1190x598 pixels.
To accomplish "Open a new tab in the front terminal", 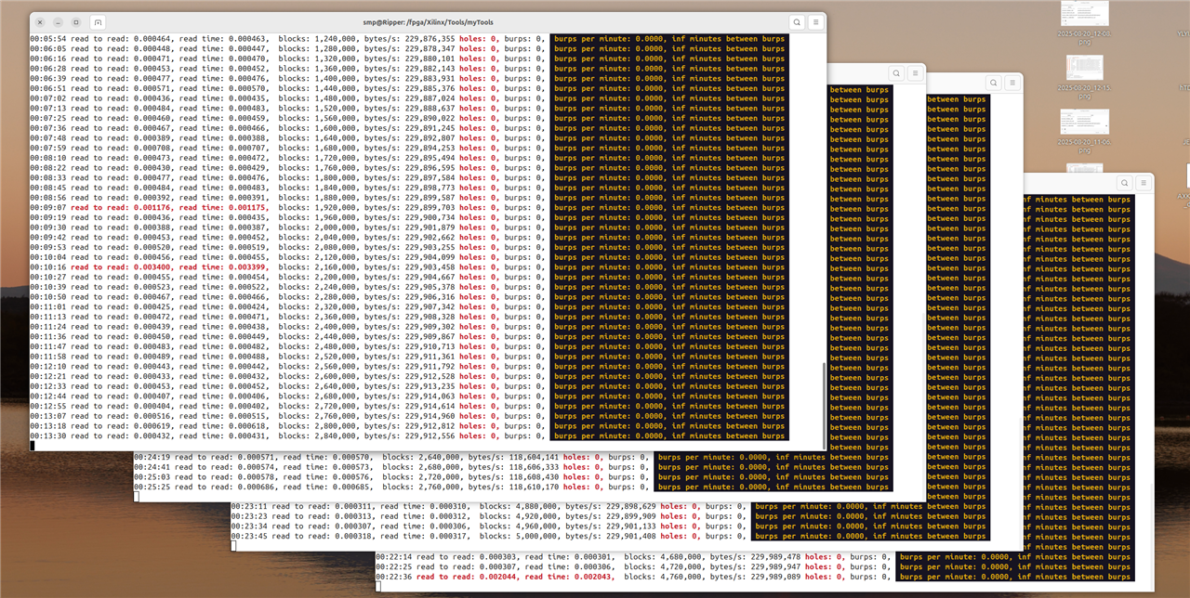I will pyautogui.click(x=99, y=21).
